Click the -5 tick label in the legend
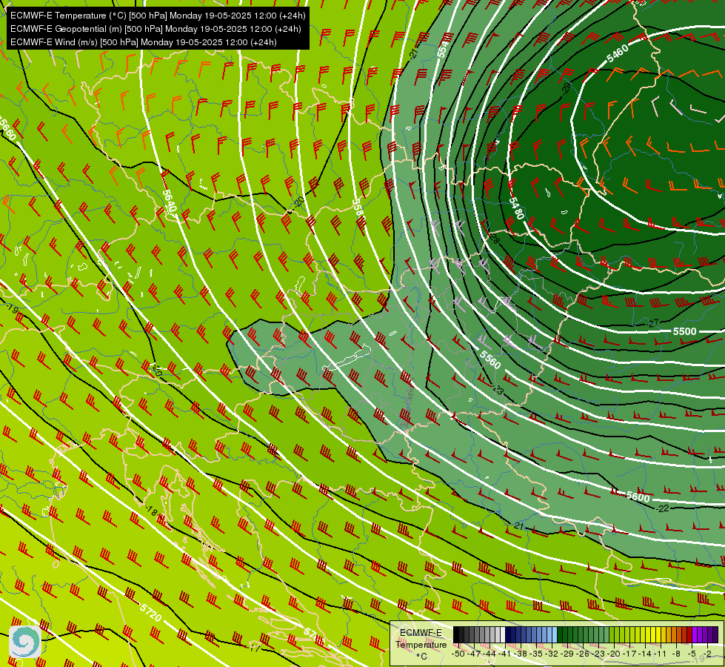 (x=692, y=654)
